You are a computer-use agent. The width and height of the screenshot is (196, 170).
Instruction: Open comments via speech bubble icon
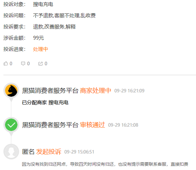click(23, 64)
